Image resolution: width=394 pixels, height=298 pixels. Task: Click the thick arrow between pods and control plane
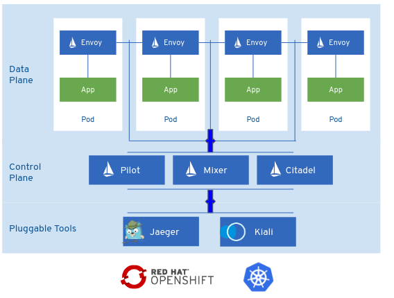[x=210, y=141]
